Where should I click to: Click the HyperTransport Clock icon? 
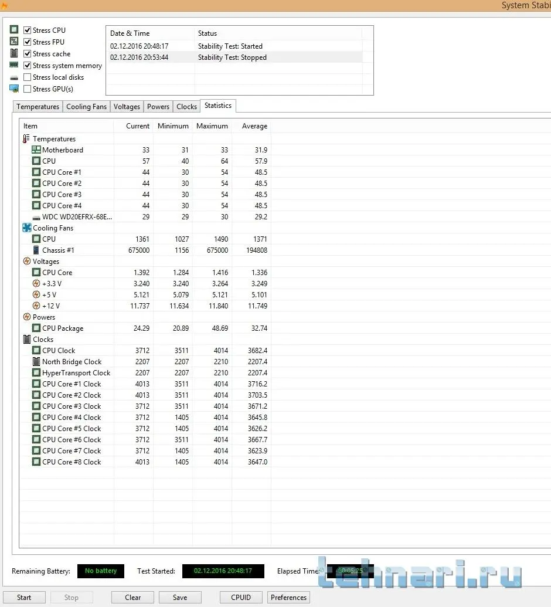tap(36, 372)
